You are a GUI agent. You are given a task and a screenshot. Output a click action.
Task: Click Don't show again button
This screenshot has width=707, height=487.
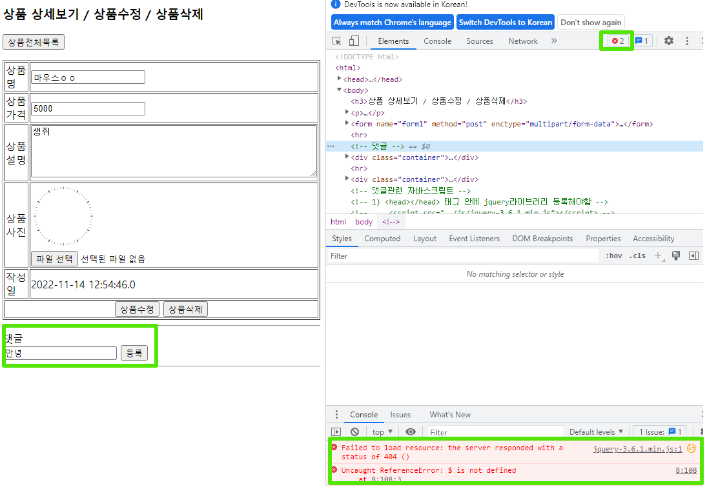pos(591,23)
